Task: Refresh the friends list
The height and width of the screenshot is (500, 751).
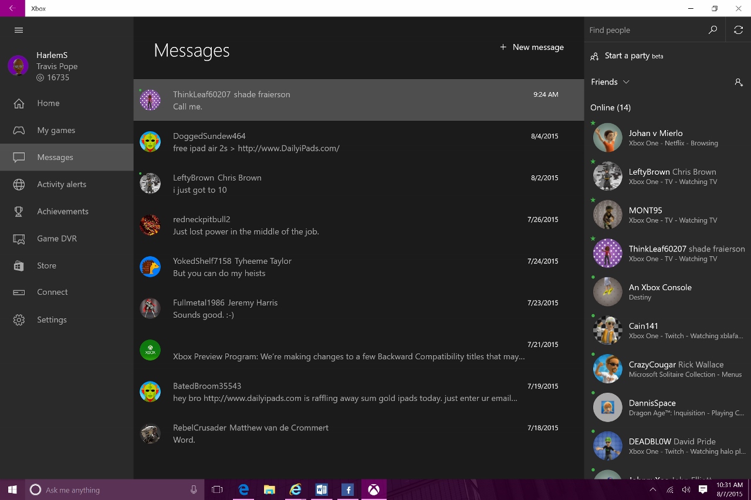Action: coord(738,29)
